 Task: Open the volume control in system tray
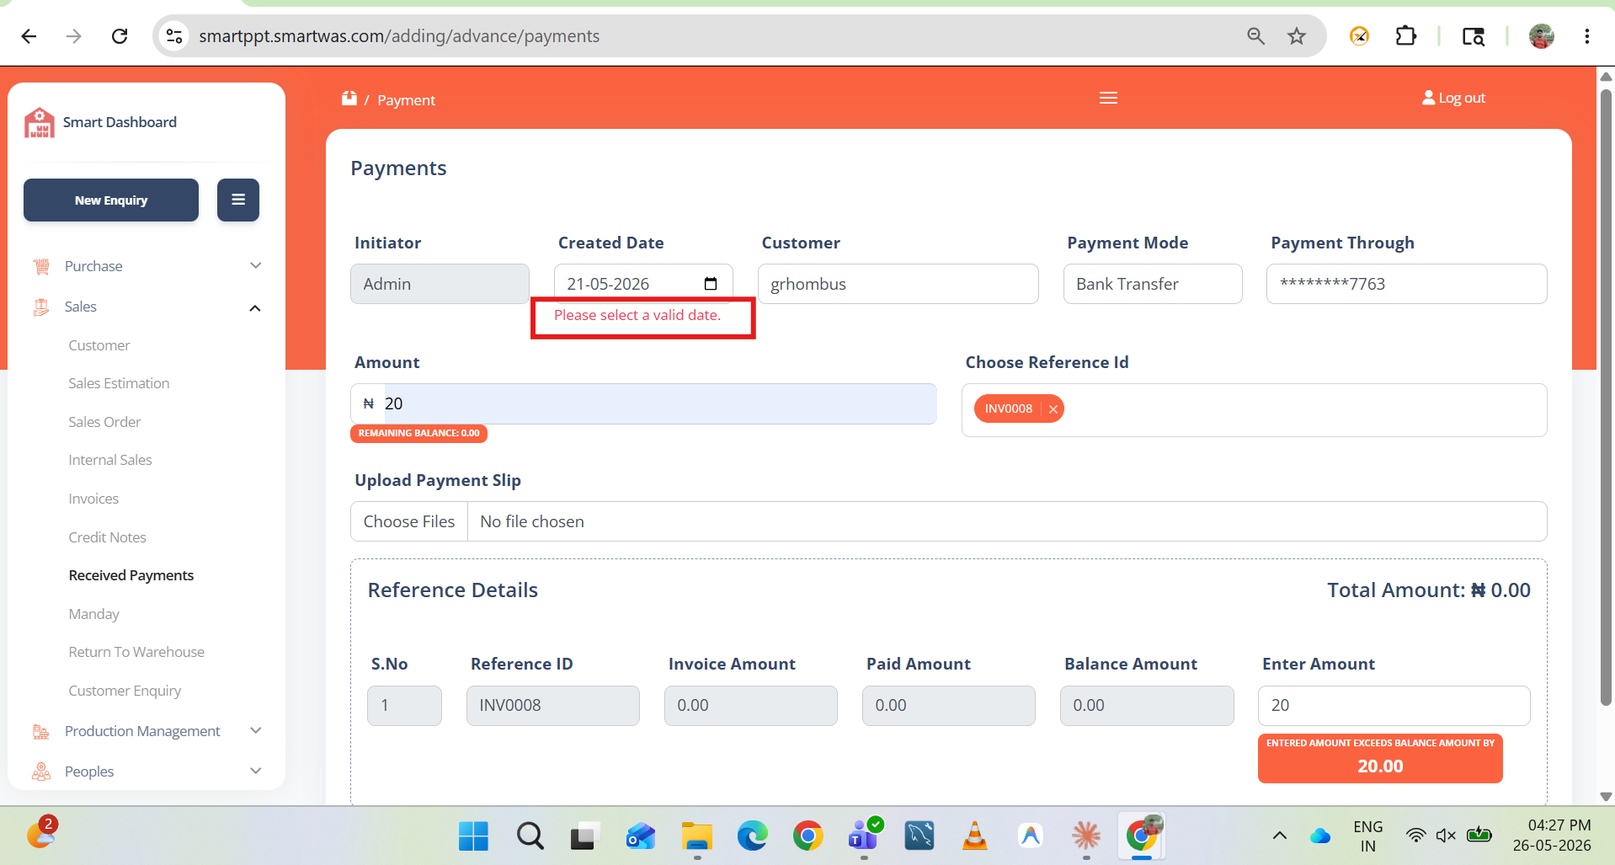point(1446,836)
